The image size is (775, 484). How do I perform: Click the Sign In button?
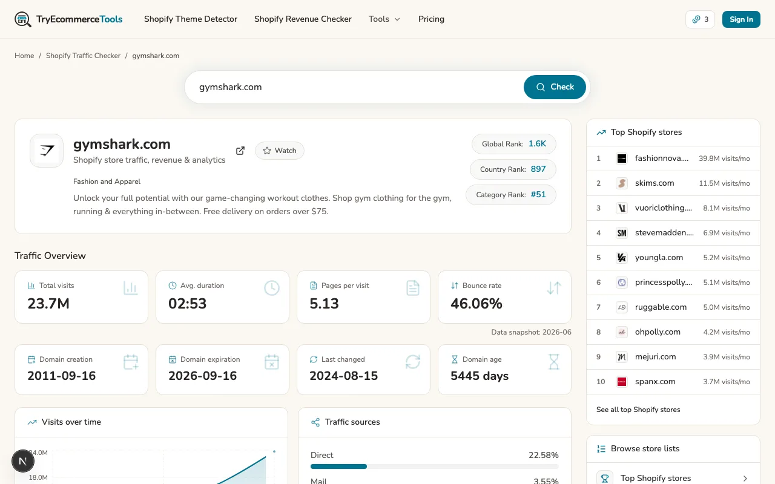pos(741,19)
